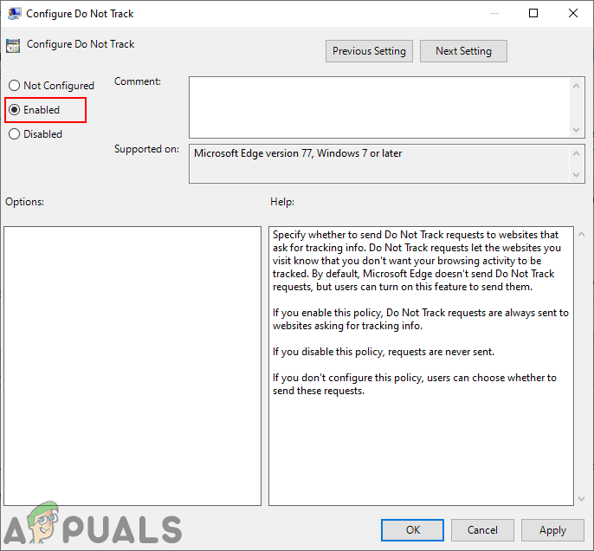594x551 pixels.
Task: Click the Help pane scroll up arrow
Action: pyautogui.click(x=581, y=234)
